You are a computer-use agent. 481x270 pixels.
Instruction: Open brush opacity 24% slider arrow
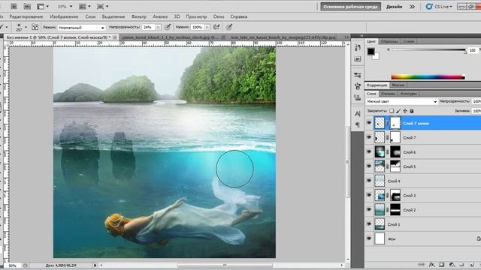tap(158, 27)
